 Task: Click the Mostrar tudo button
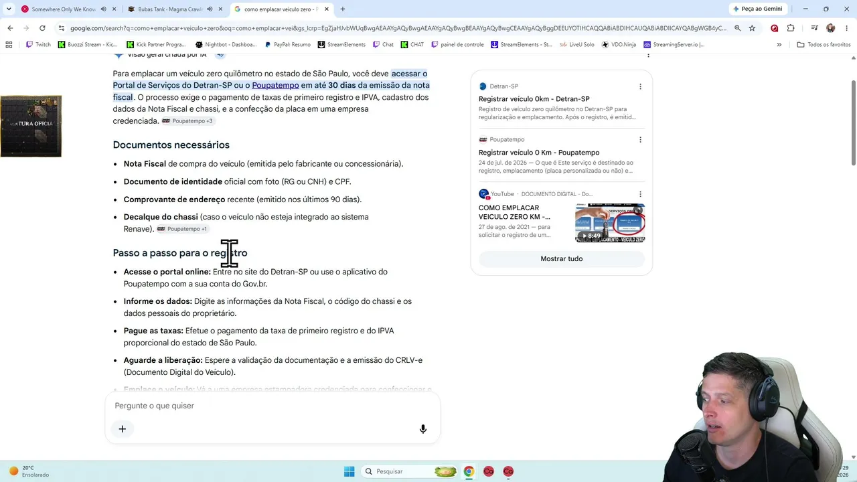click(562, 259)
